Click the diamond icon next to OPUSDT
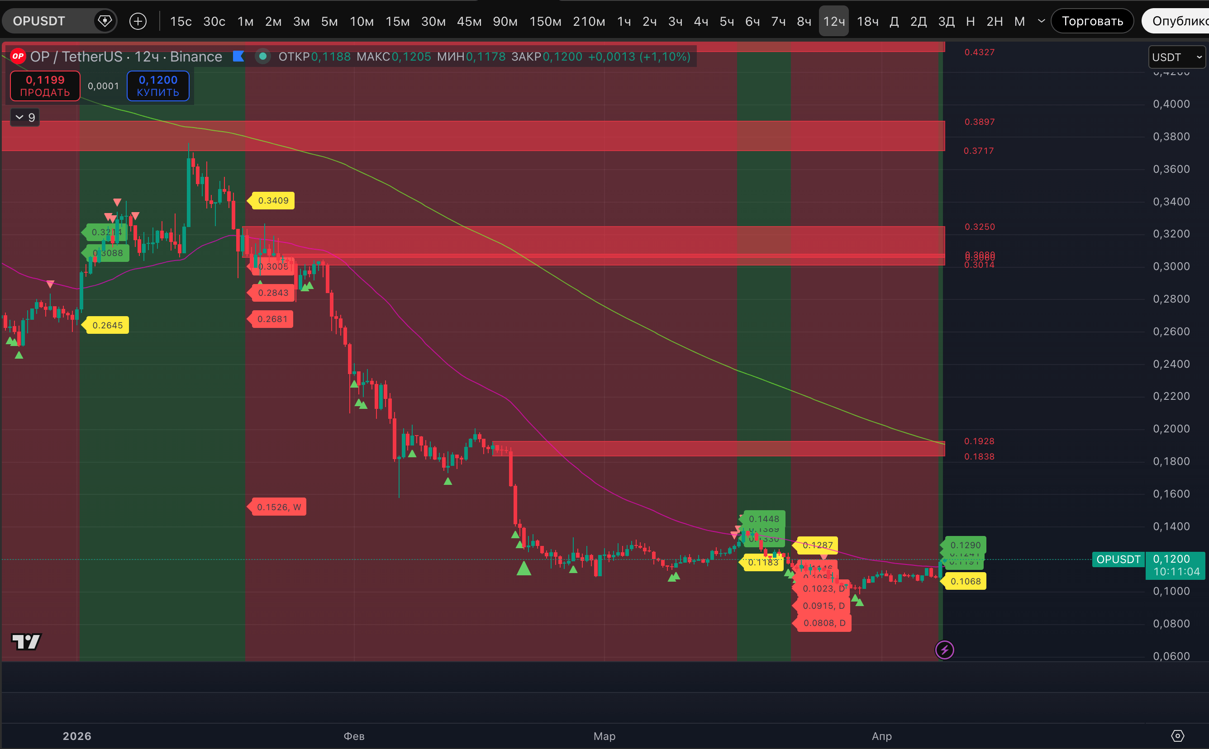This screenshot has height=749, width=1209. click(x=105, y=21)
